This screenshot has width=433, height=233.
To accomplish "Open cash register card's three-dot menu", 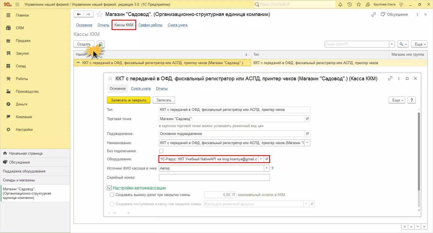I will (399, 79).
